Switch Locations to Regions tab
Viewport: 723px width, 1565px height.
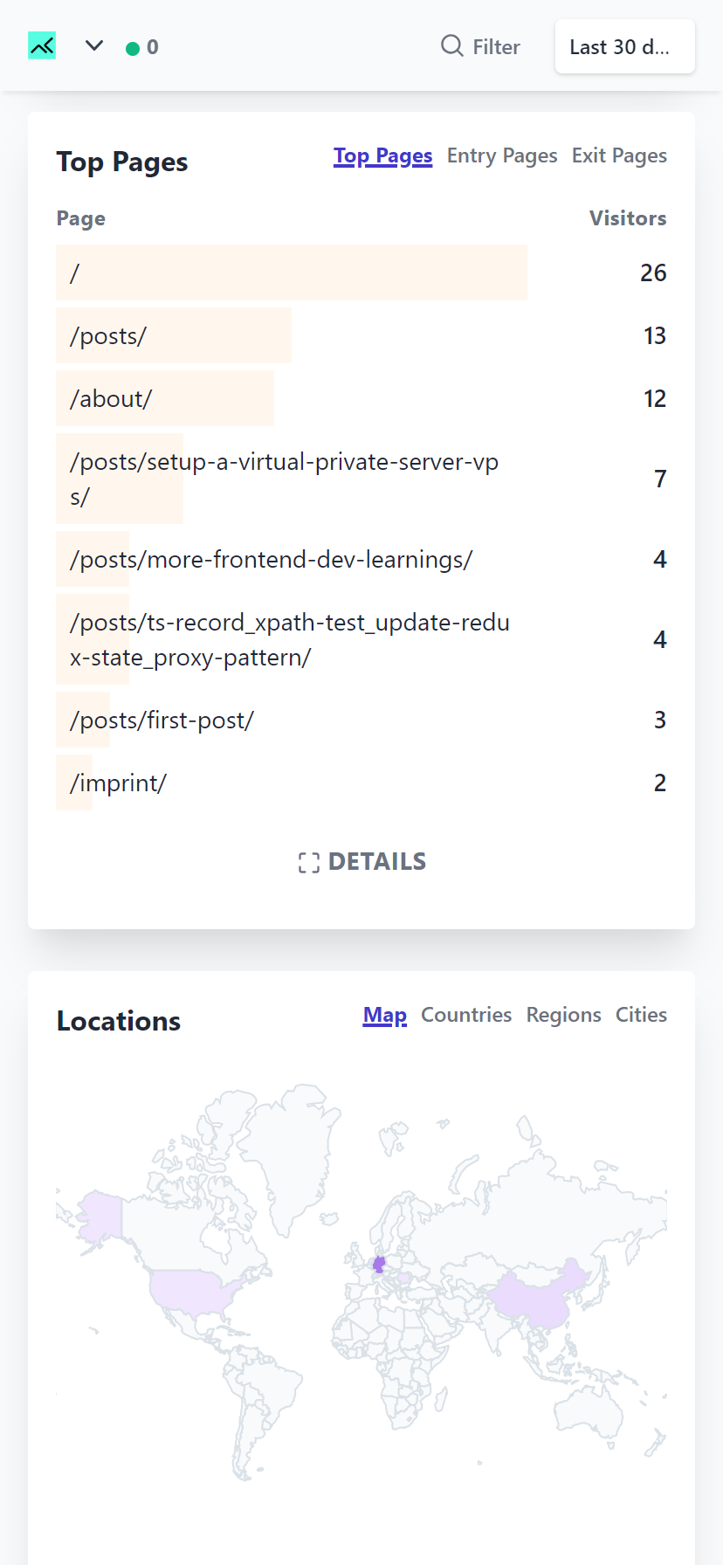563,1015
